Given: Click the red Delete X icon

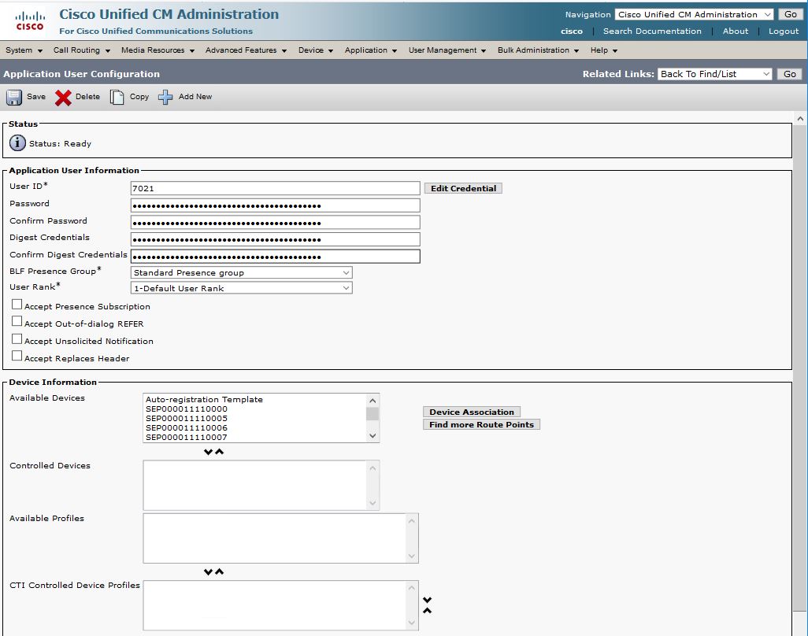Looking at the screenshot, I should click(x=63, y=98).
